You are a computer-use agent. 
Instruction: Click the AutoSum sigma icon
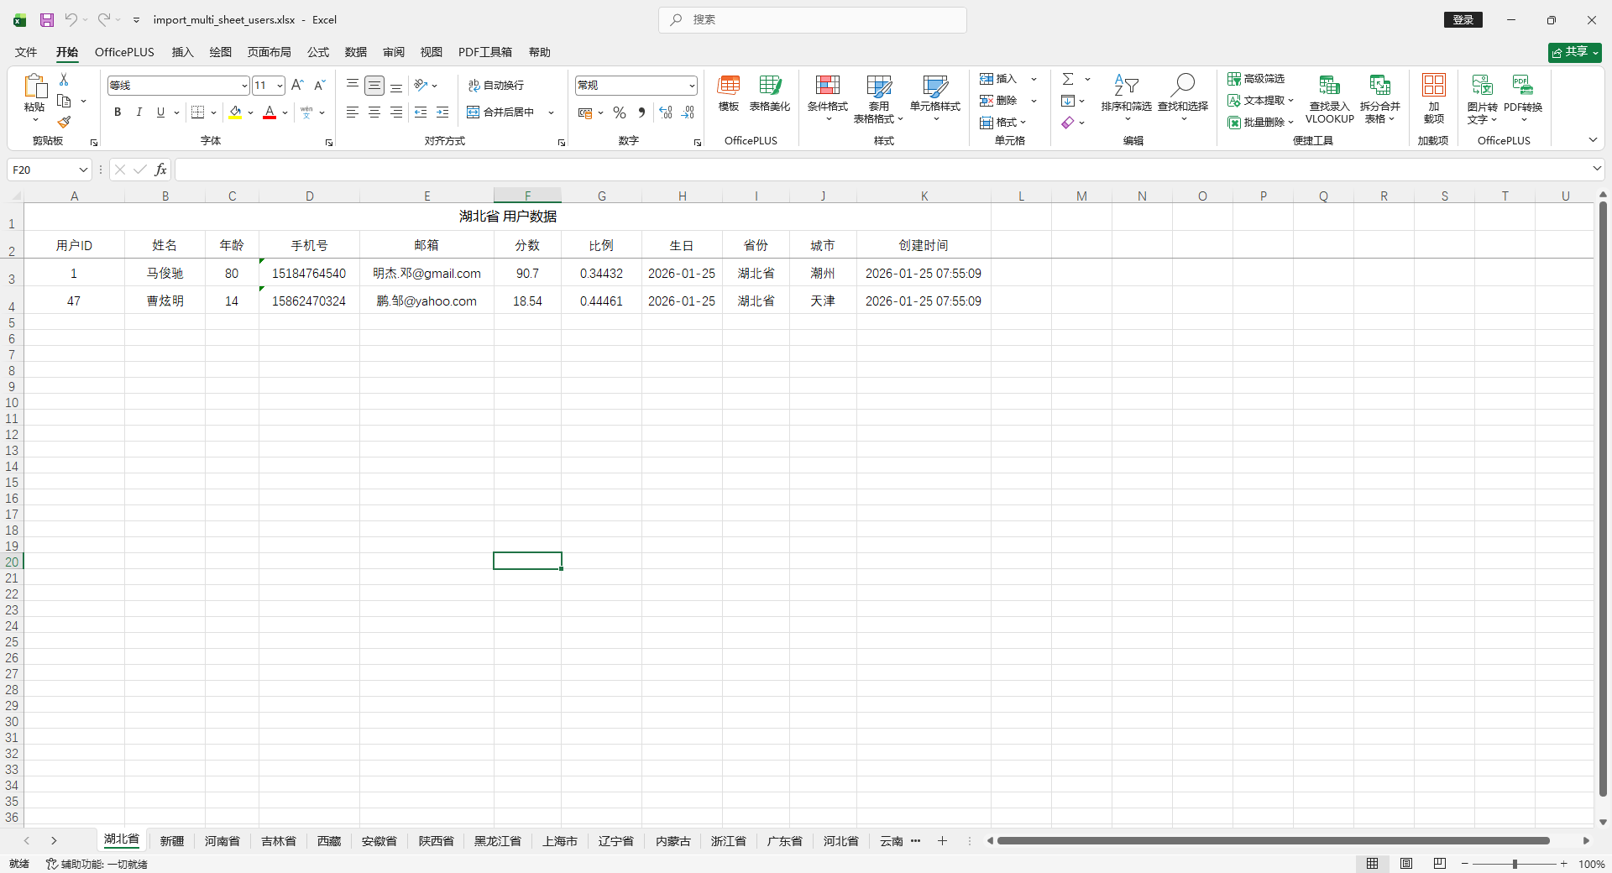1068,79
